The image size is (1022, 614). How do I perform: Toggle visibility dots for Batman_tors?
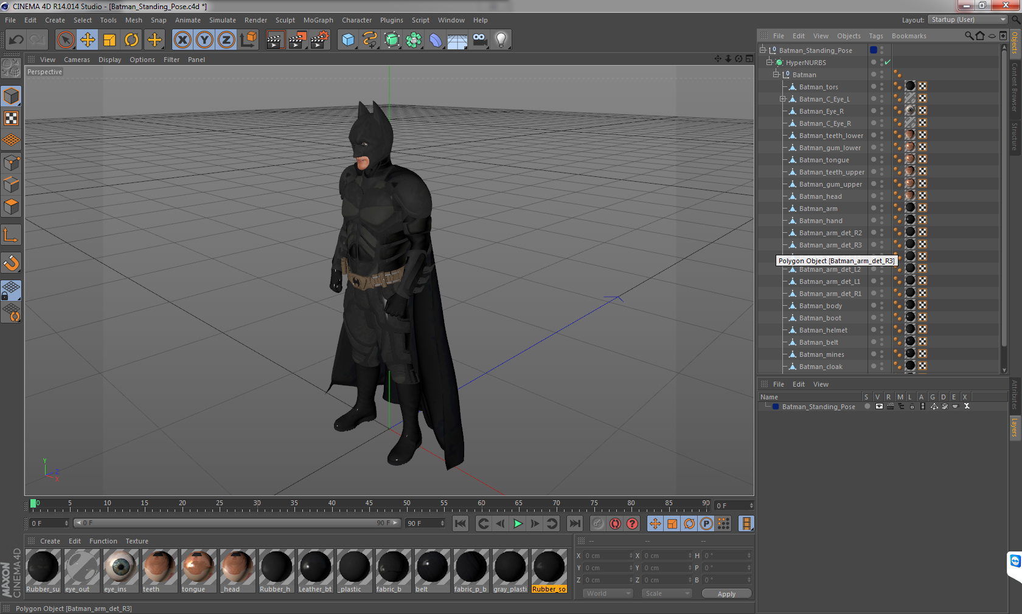pos(881,86)
